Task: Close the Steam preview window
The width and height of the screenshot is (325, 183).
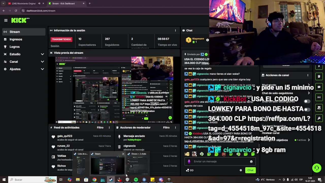Action: pyautogui.click(x=123, y=154)
